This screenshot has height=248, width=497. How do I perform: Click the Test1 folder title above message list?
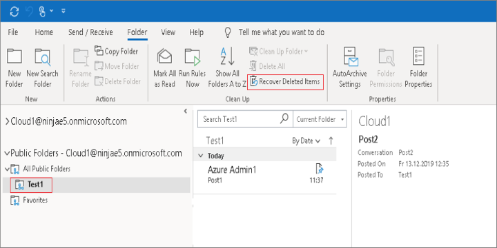215,141
